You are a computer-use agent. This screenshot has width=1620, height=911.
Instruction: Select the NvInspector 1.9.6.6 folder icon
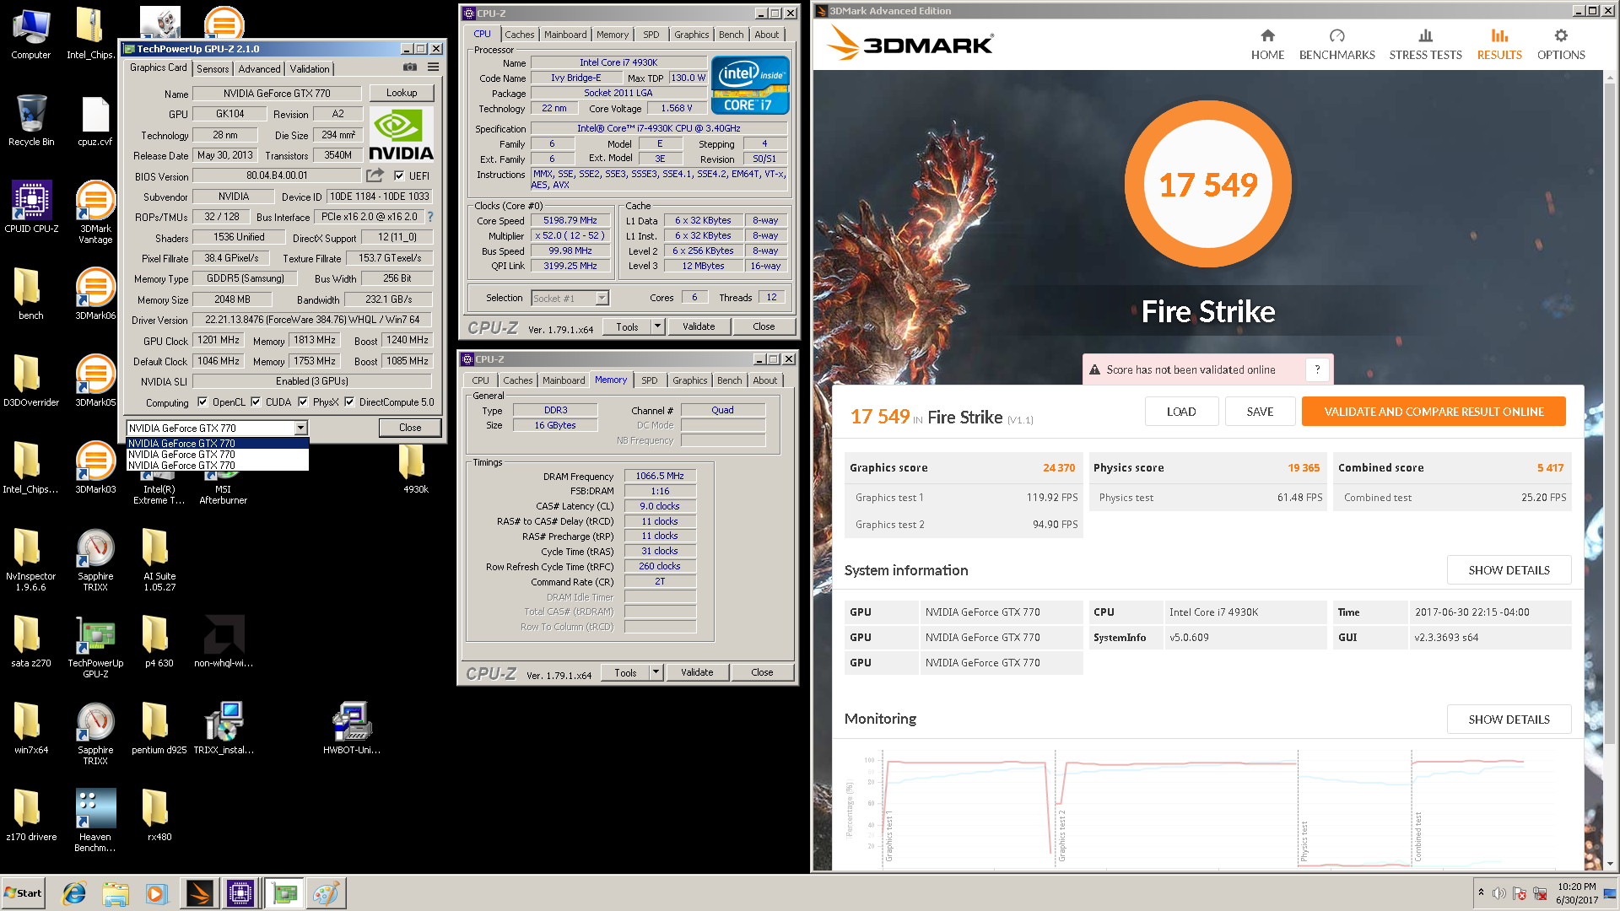[x=31, y=559]
